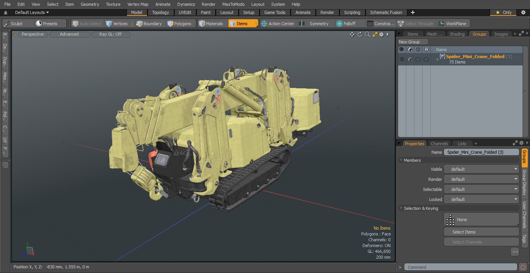Click the Advanced shading button
Viewport: 530px width, 273px height.
click(x=69, y=34)
